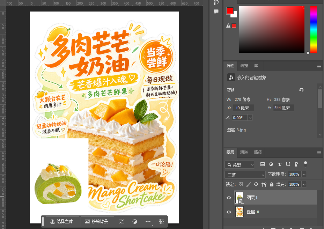Select the 图层 0 layer name

coord(253,212)
